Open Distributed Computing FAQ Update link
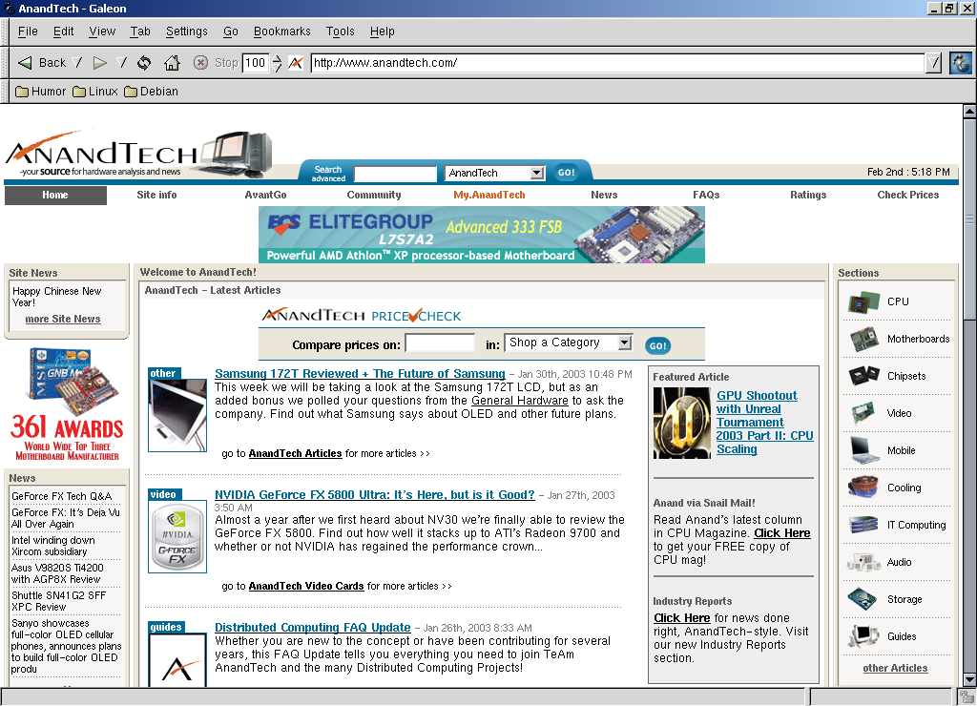977x706 pixels. 312,628
